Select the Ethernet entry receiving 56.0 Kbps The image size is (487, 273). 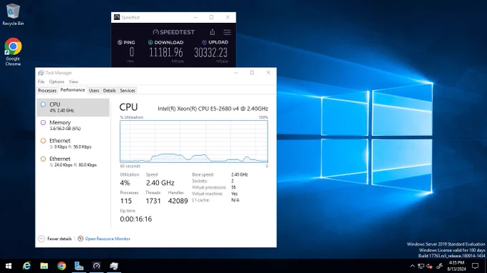(73, 144)
